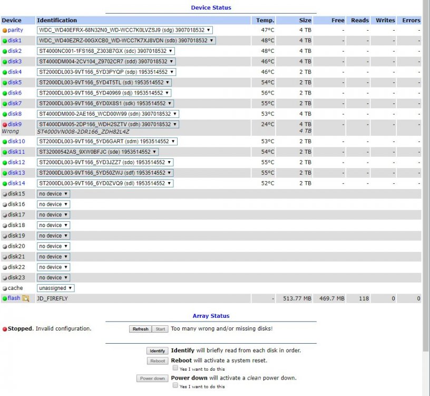Open the flash device link
This screenshot has width=430, height=396.
pos(14,298)
